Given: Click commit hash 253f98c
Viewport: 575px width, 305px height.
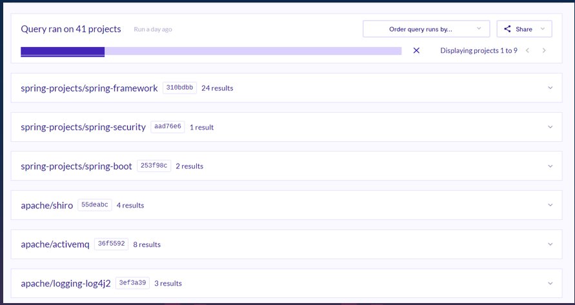Looking at the screenshot, I should (x=154, y=166).
